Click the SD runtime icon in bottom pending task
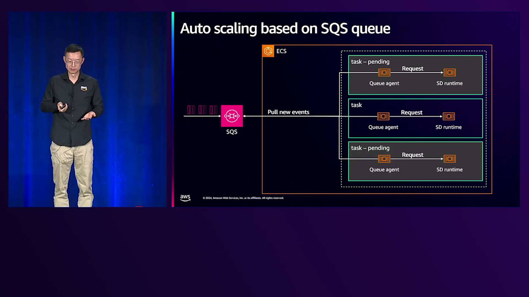 click(x=450, y=159)
